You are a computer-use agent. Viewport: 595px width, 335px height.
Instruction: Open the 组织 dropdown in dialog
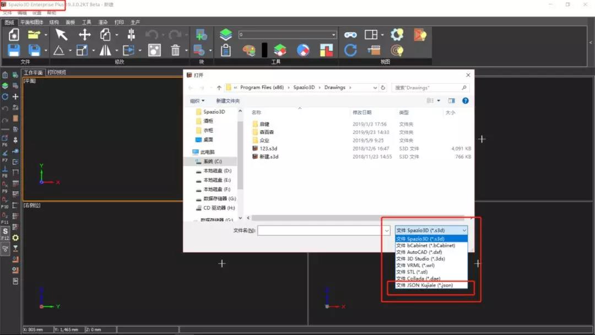point(197,101)
